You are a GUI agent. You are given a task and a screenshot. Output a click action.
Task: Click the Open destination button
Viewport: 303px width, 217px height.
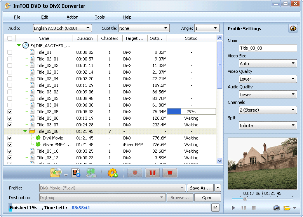pyautogui.click(x=207, y=198)
